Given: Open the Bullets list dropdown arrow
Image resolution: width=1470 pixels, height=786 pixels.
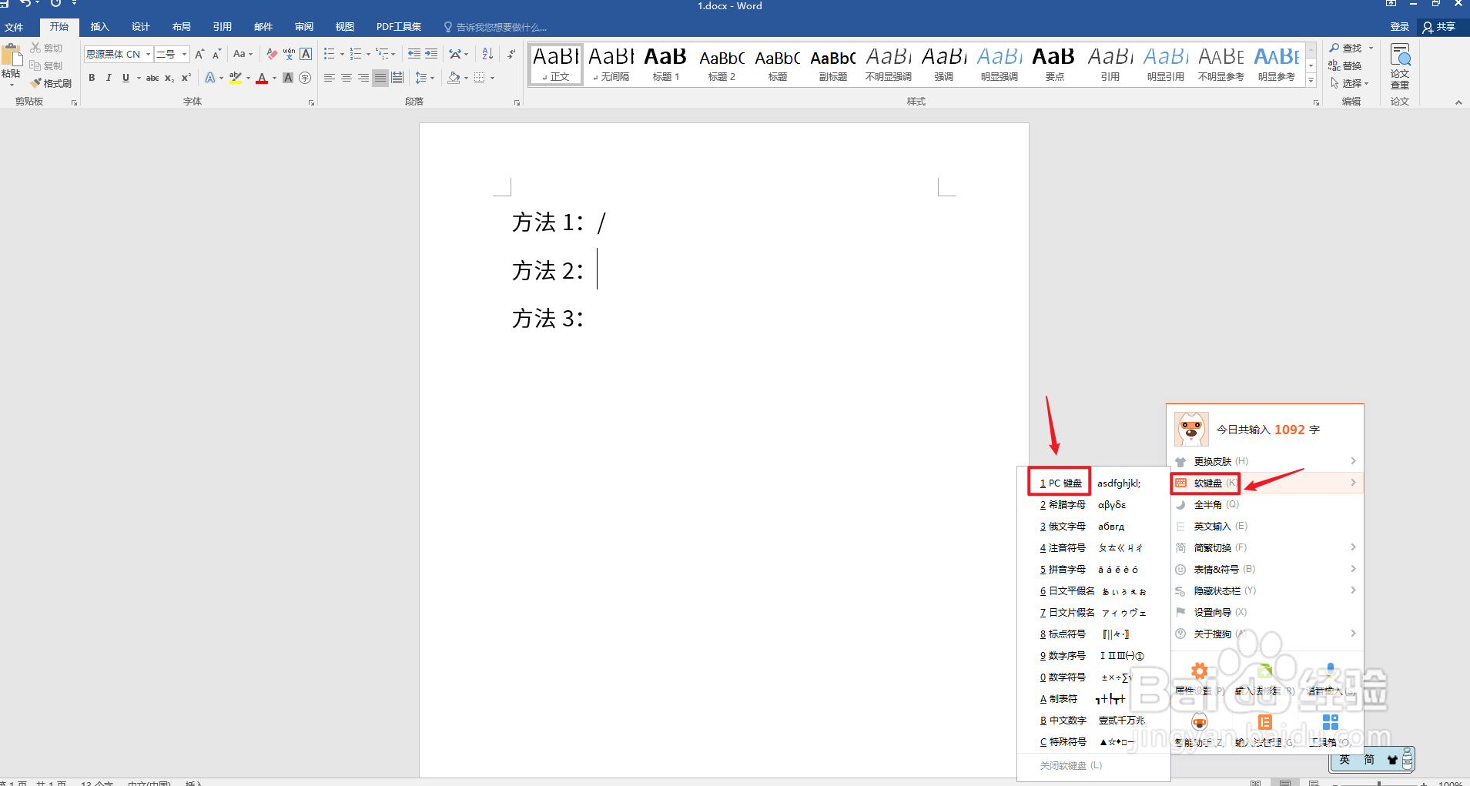Looking at the screenshot, I should pos(342,54).
